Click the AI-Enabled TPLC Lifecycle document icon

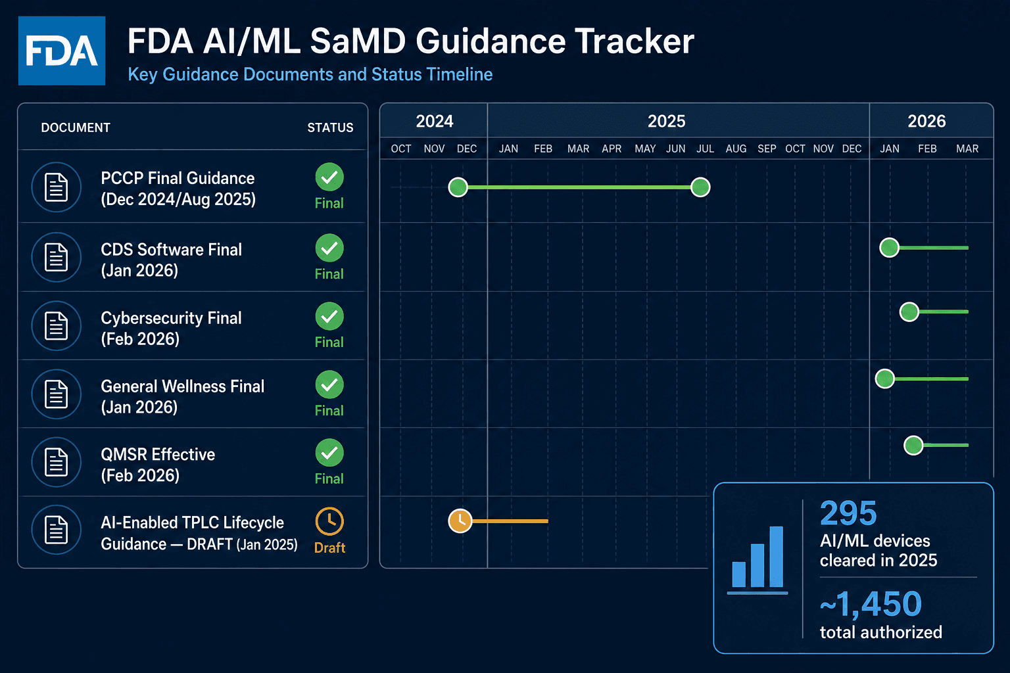click(57, 530)
